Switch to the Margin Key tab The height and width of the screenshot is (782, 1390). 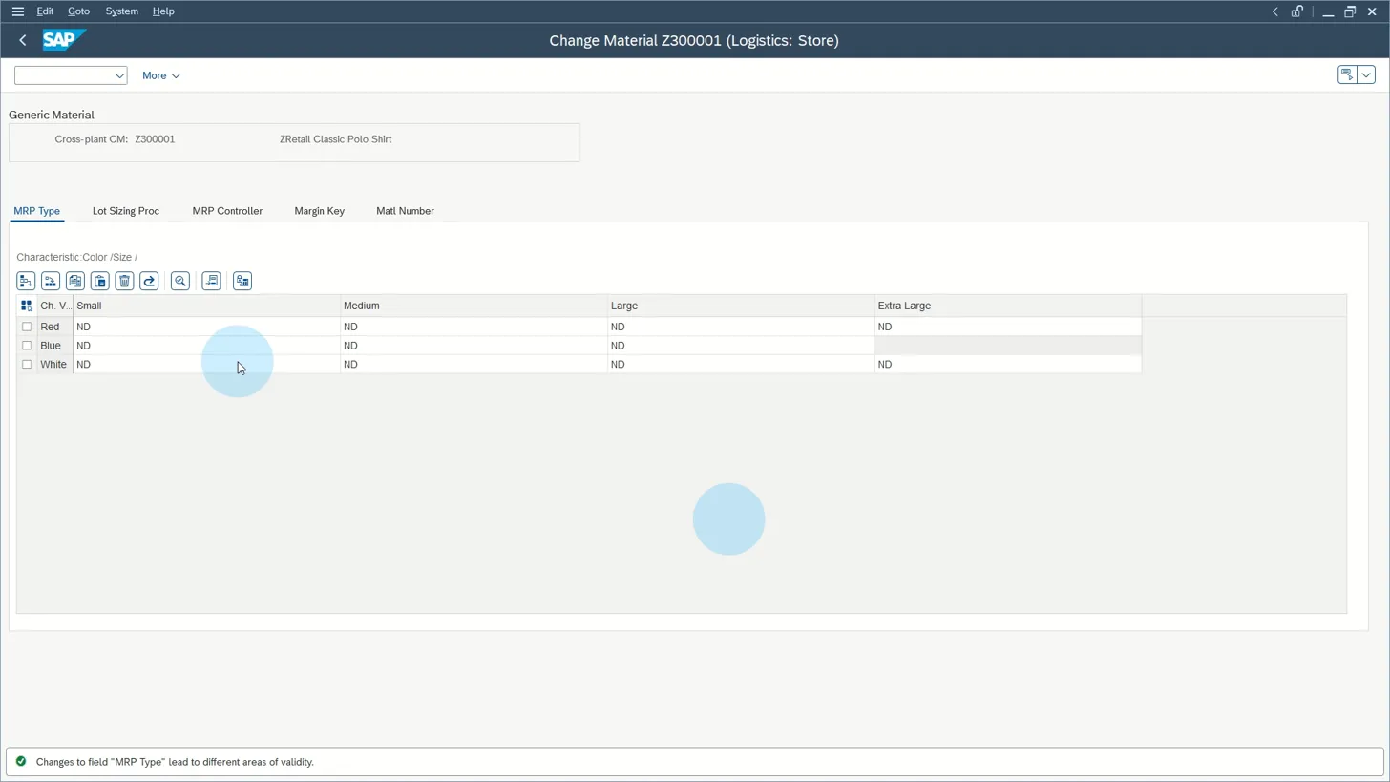click(319, 211)
